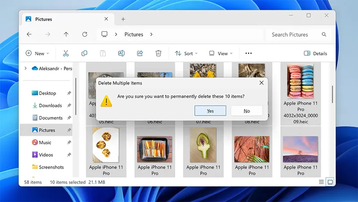Go forward with the right arrow
The height and width of the screenshot is (202, 358).
pyautogui.click(x=47, y=34)
